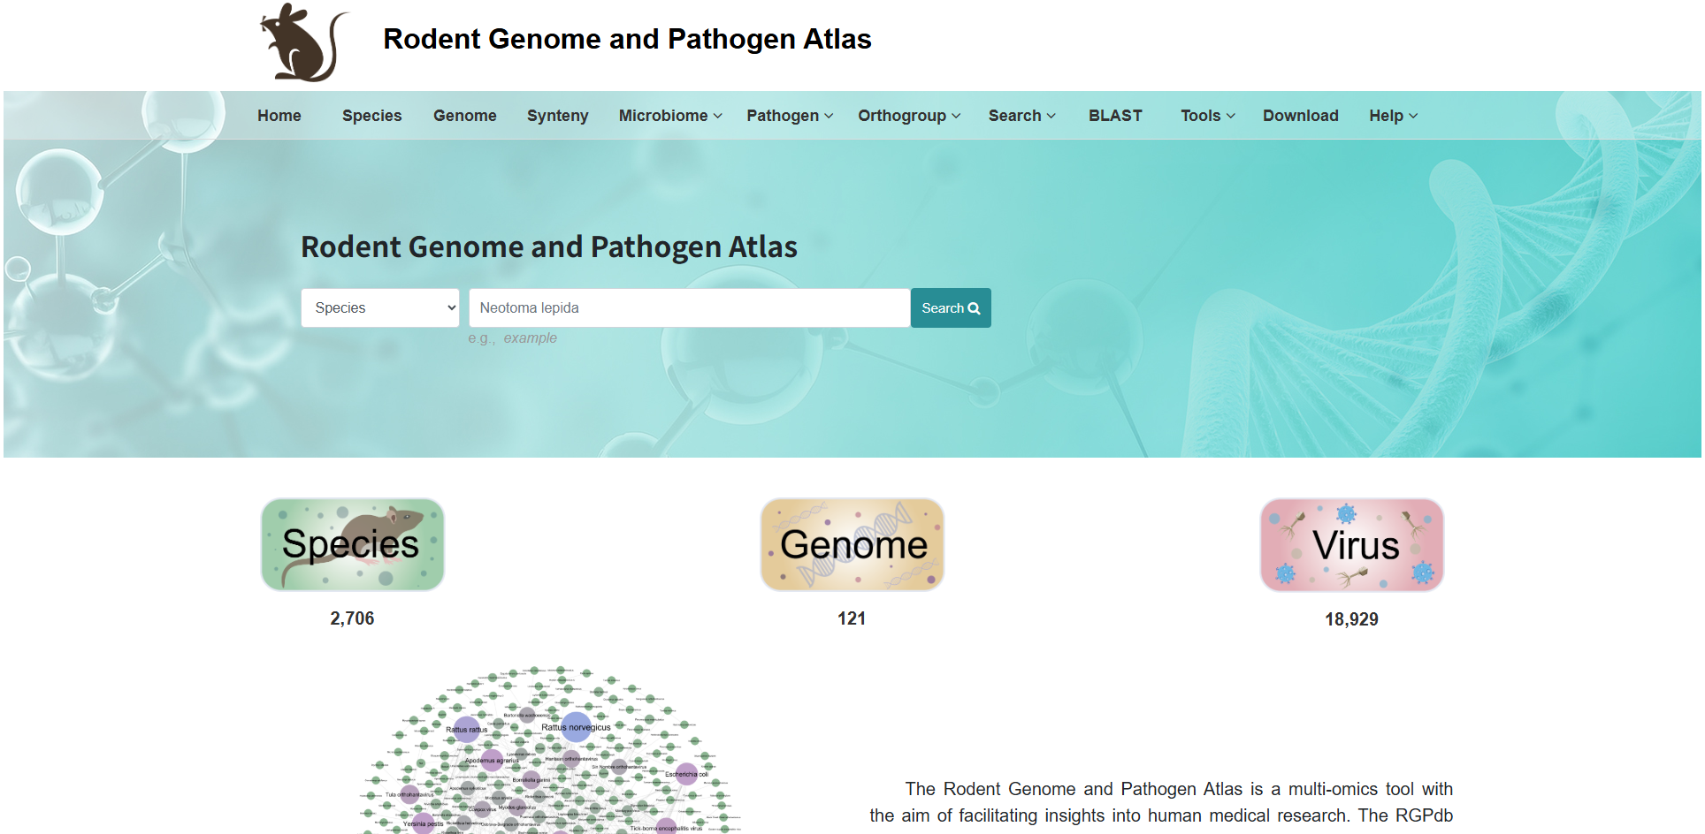Go to the Home page
Viewport: 1705px width, 834px height.
click(x=279, y=116)
